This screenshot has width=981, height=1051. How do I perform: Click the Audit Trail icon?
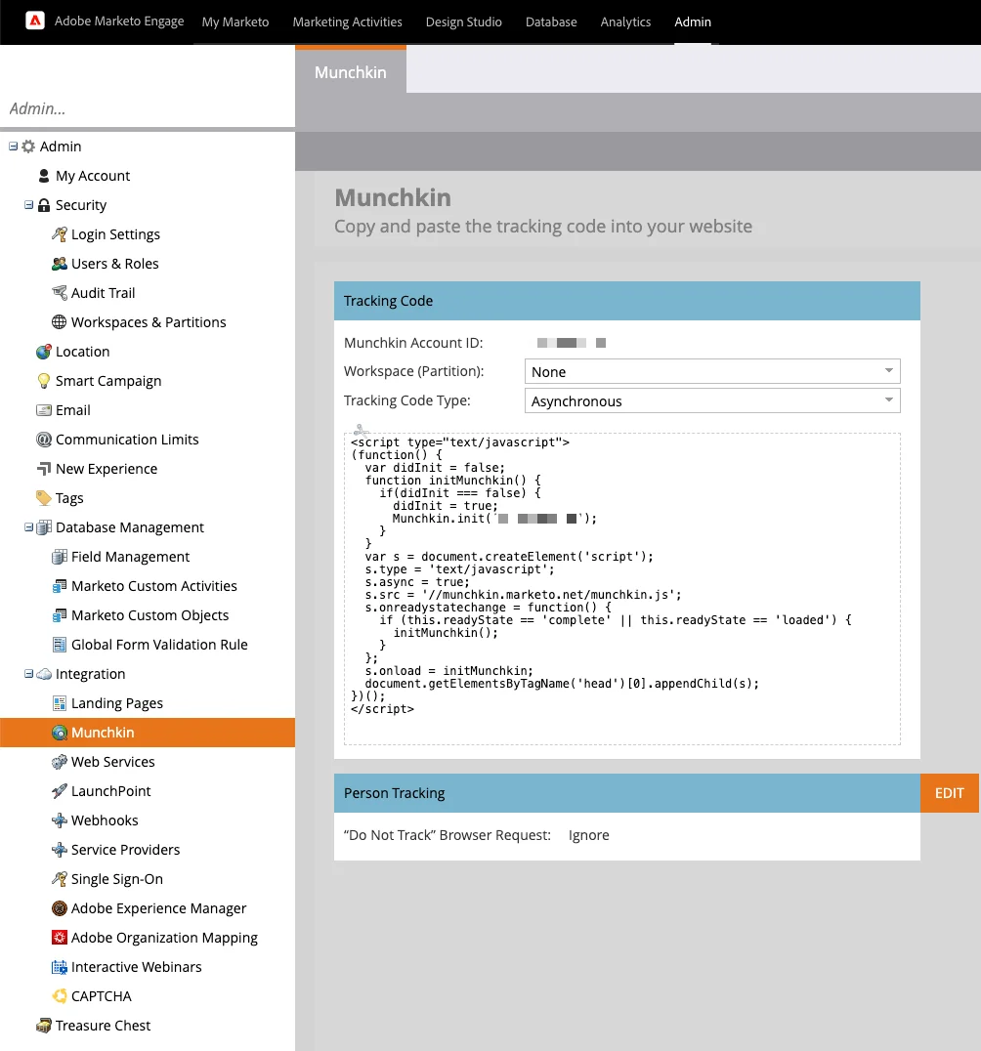tap(59, 293)
